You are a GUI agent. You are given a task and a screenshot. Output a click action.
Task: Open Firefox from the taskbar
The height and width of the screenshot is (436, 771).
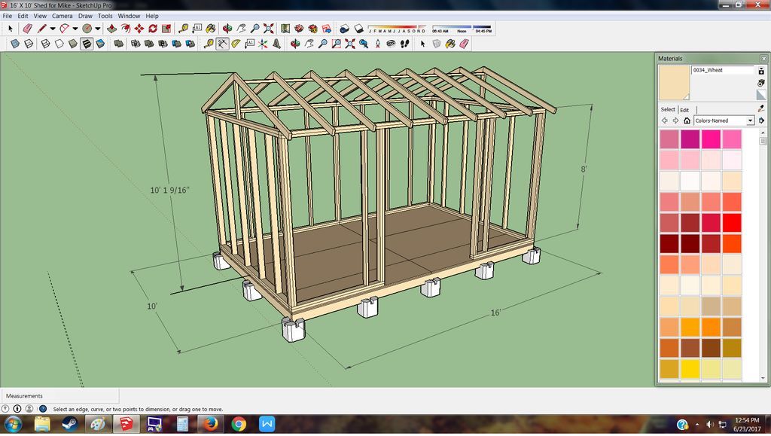tap(211, 424)
